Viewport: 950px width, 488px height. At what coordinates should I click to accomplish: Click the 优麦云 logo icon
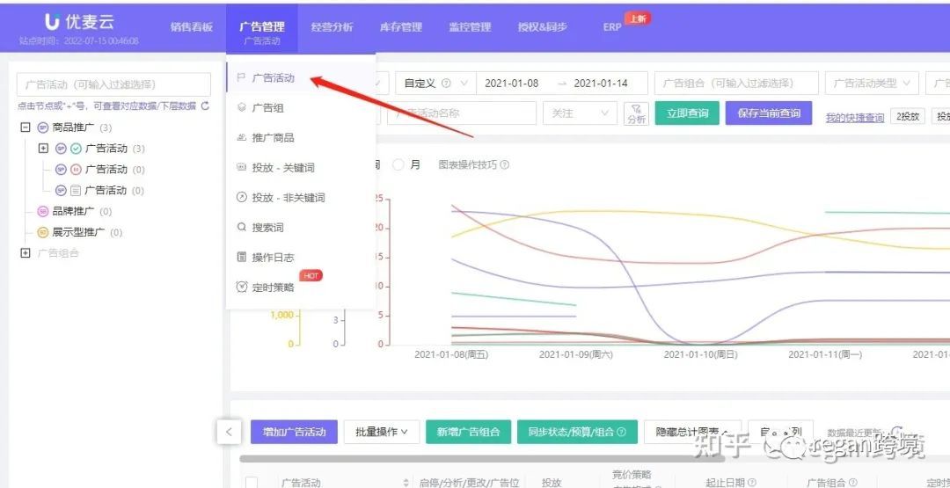[x=53, y=22]
